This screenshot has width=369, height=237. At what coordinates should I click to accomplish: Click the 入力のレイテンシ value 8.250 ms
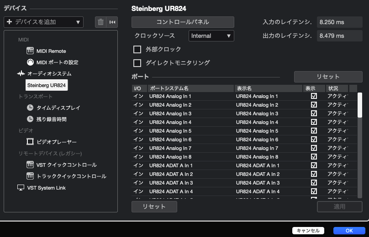(x=340, y=22)
